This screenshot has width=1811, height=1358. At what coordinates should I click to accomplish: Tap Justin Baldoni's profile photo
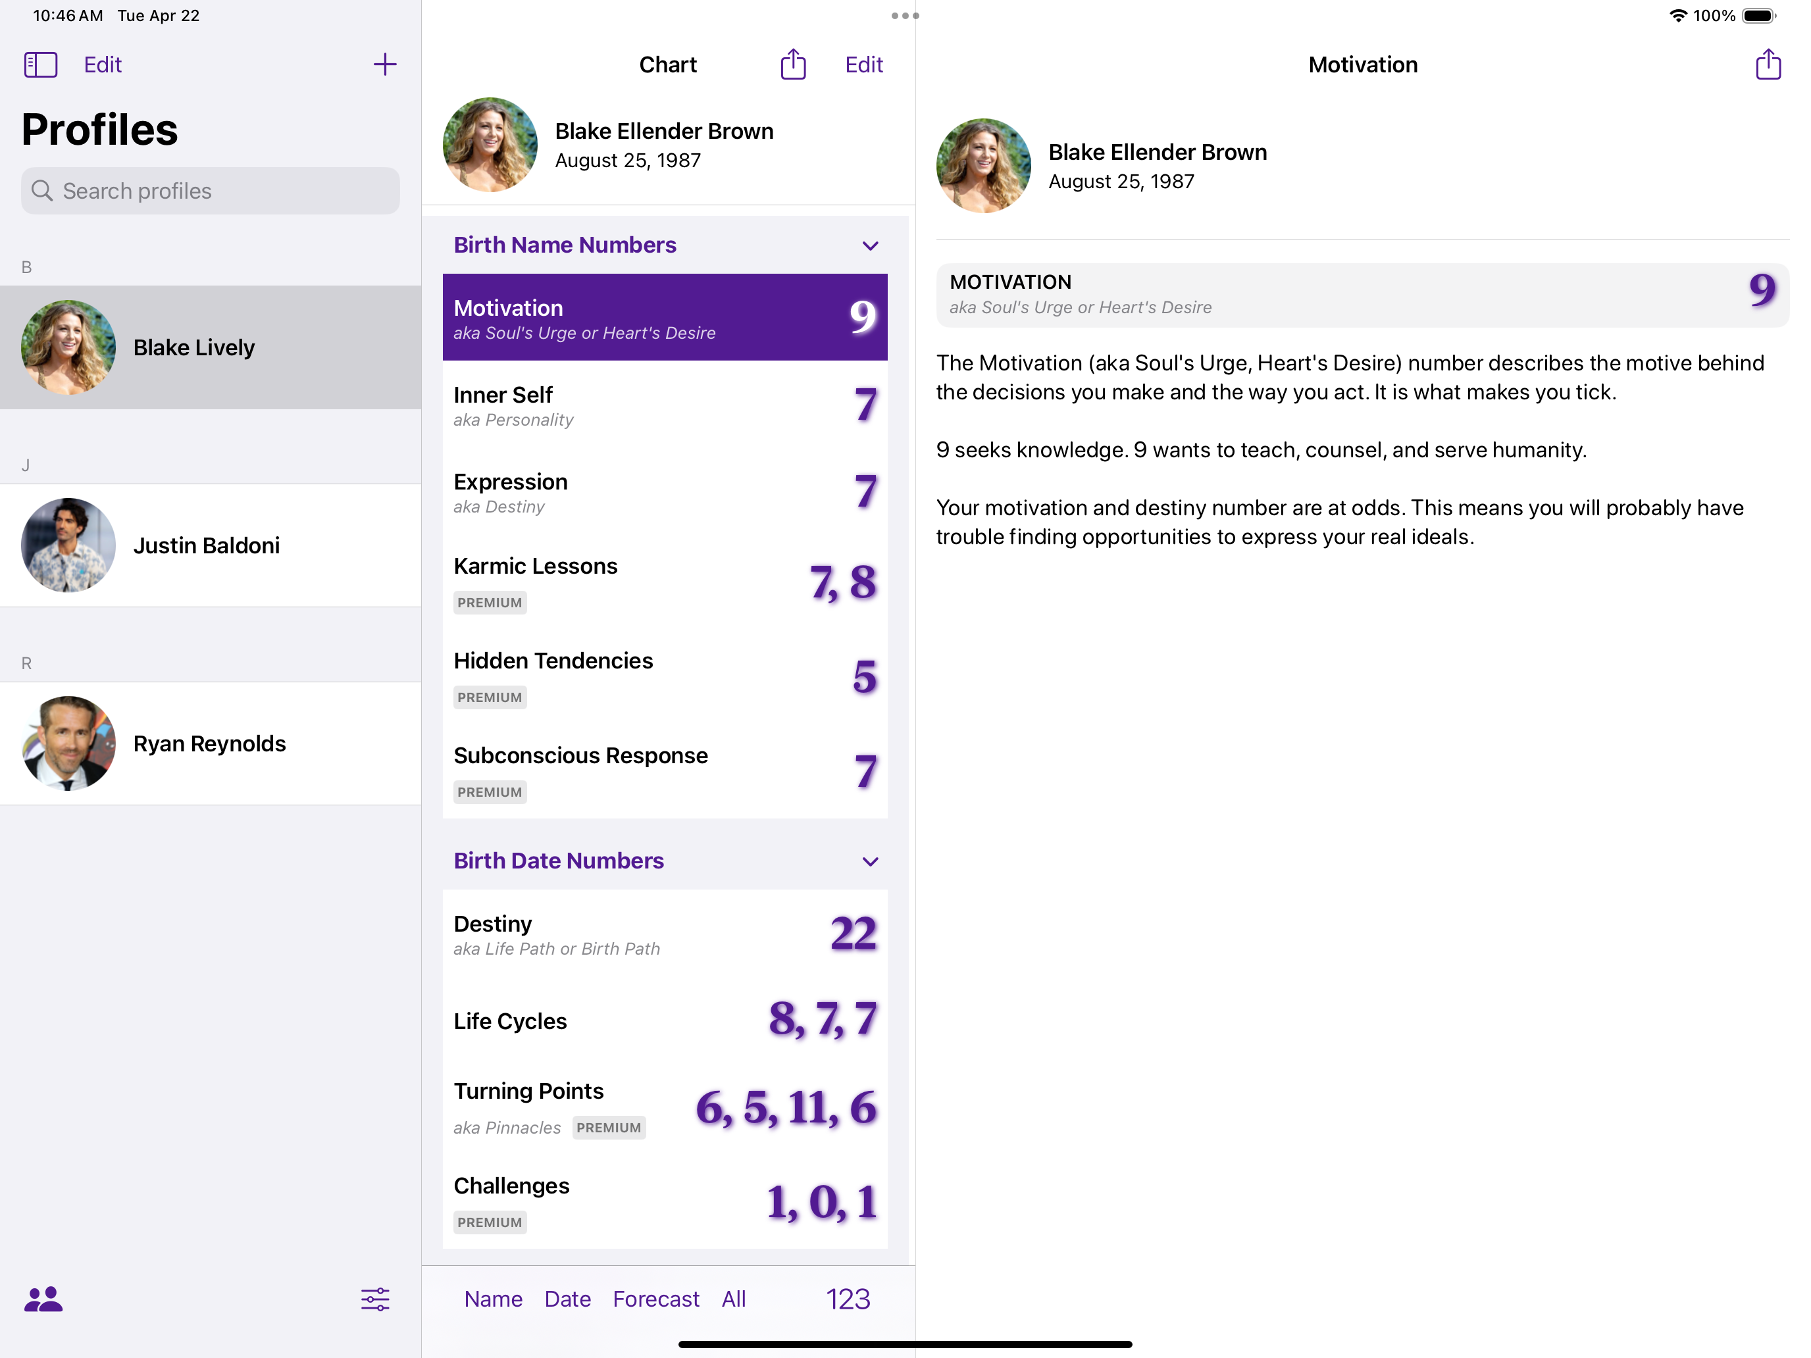[x=68, y=545]
